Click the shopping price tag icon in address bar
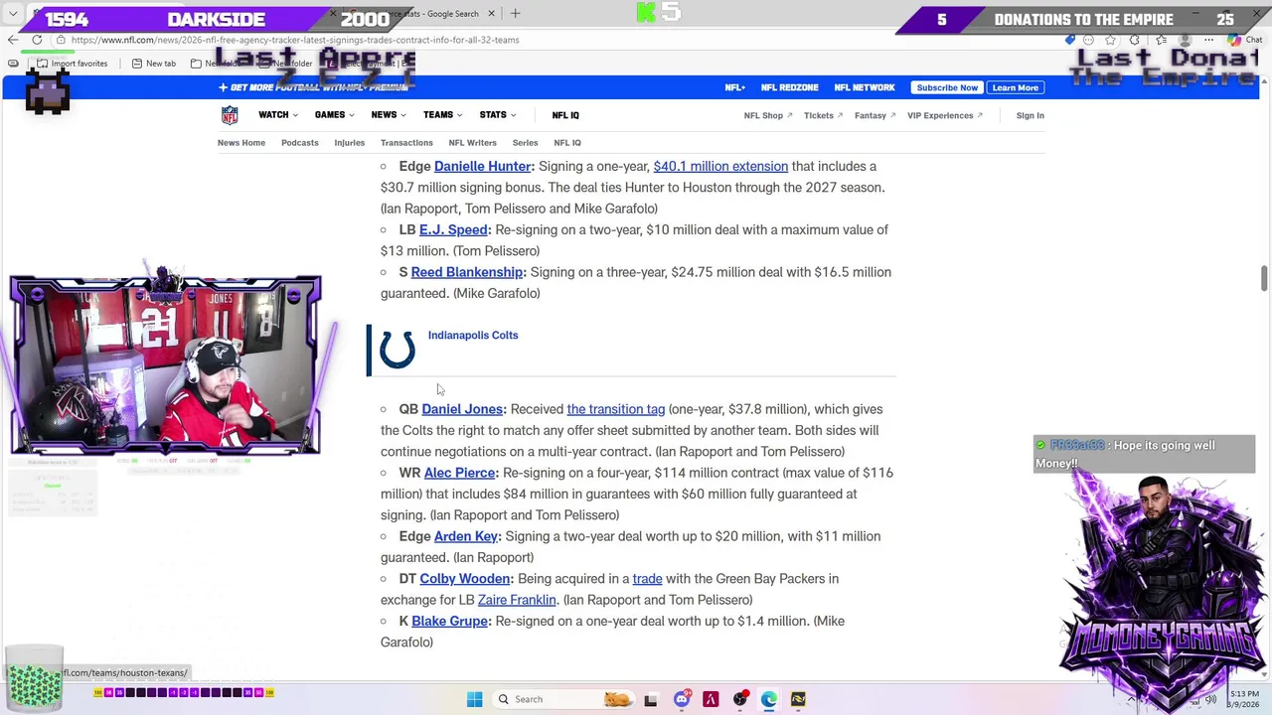The height and width of the screenshot is (715, 1272). (x=1070, y=40)
